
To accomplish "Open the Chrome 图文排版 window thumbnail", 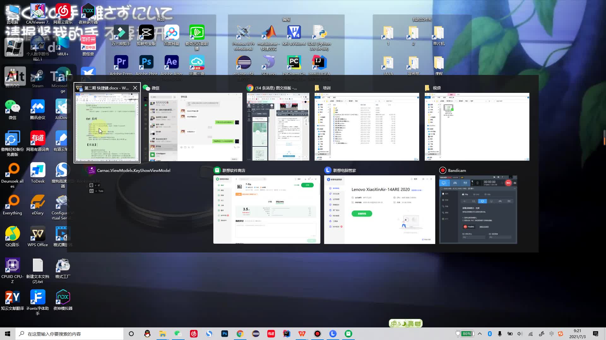I will (x=278, y=127).
